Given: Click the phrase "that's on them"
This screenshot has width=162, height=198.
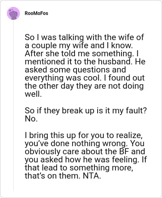Looking at the screenshot, I should pyautogui.click(x=52, y=176).
